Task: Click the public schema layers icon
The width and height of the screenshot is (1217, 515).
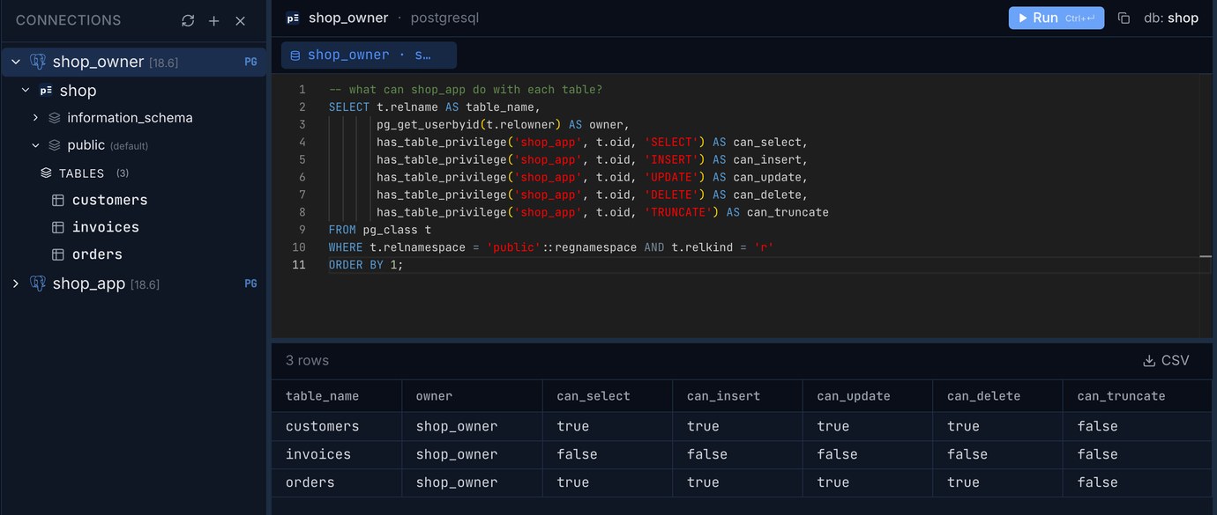Action: pos(55,145)
